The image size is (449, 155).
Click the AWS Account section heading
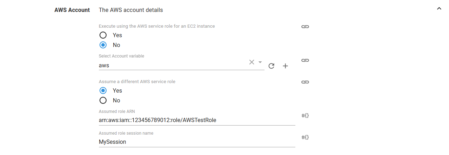coord(72,10)
